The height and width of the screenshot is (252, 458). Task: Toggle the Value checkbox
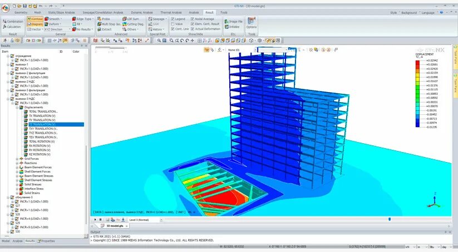[173, 24]
